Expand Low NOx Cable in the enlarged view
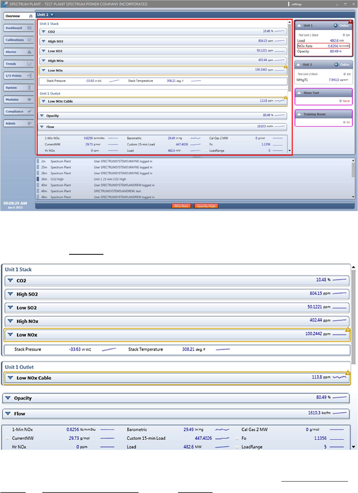Screen dimensions: 358x493 tap(10, 378)
